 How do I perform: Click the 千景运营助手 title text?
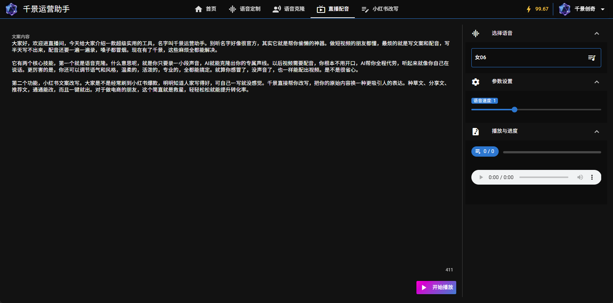(x=46, y=9)
